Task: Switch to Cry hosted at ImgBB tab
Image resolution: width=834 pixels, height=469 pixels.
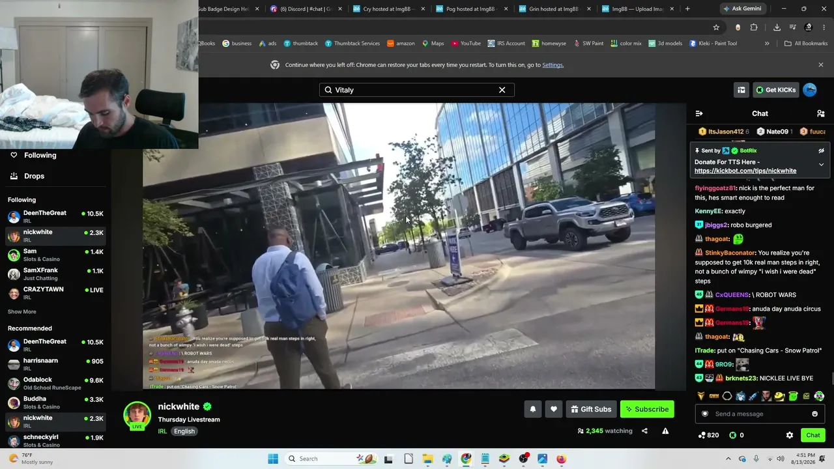Action: pyautogui.click(x=389, y=9)
